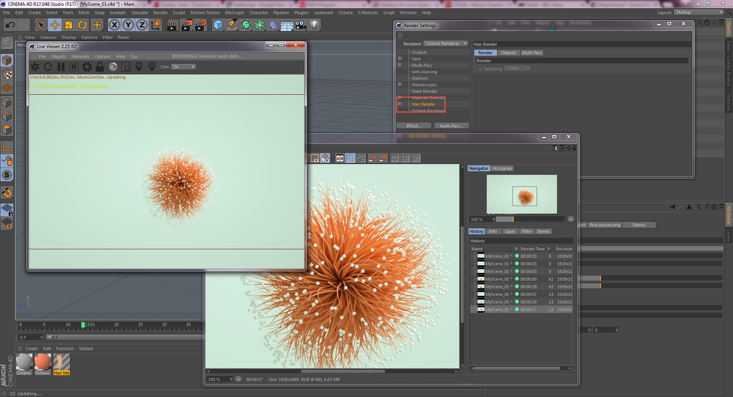Image resolution: width=733 pixels, height=397 pixels.
Task: Toggle the Stereoscopic checkbox
Action: click(400, 85)
